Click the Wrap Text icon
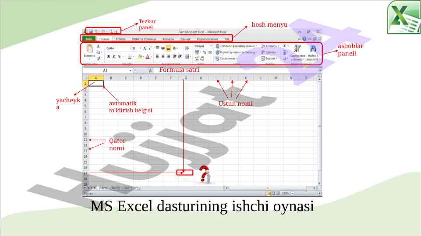Screen dimensions: 421x236 click(187, 48)
